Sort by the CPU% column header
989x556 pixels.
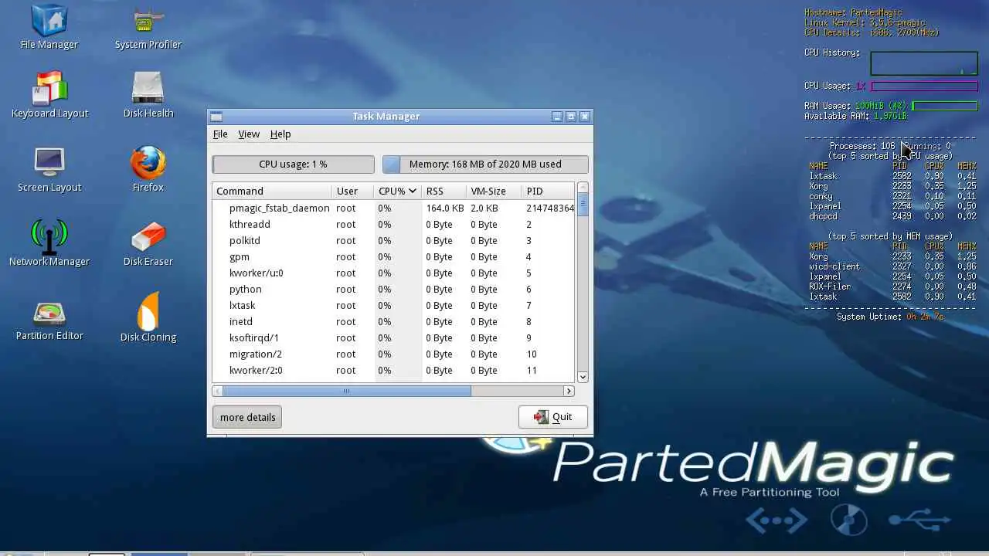398,191
